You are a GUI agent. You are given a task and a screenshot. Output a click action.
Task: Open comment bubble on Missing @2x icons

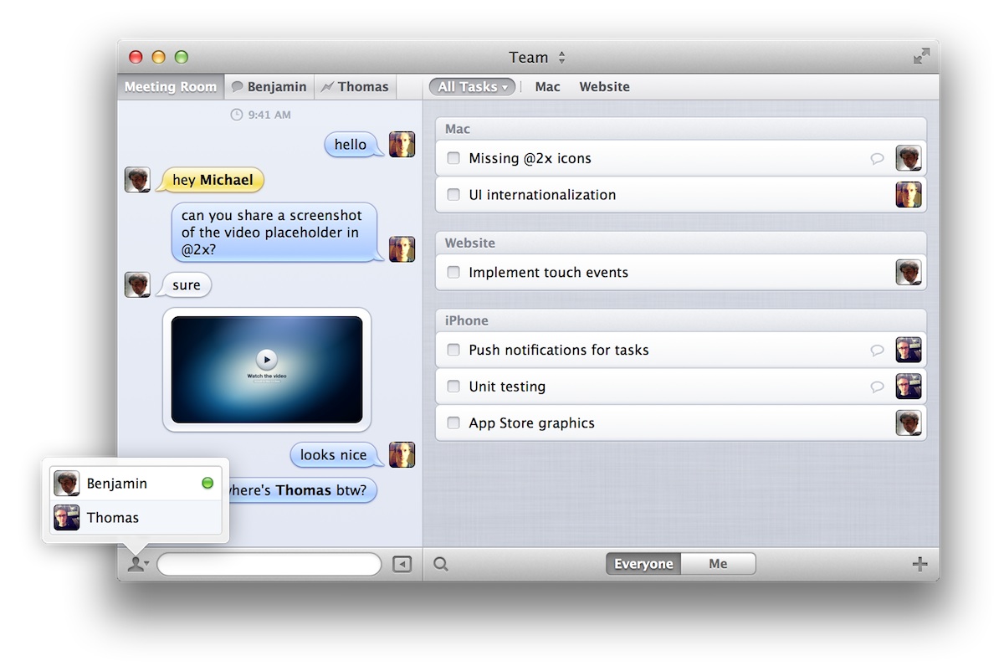point(877,158)
